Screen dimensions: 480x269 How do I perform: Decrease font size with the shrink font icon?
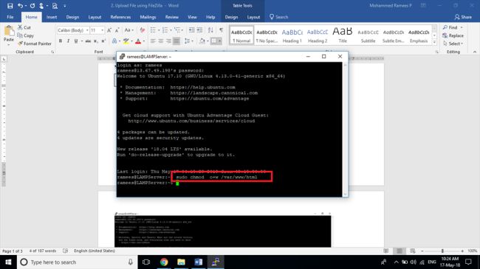[x=117, y=30]
